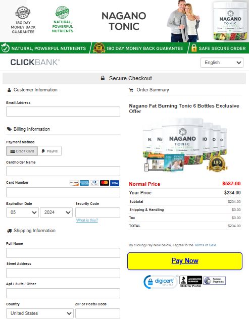Focus the Card Number field
The width and height of the screenshot is (249, 322).
coord(63,192)
